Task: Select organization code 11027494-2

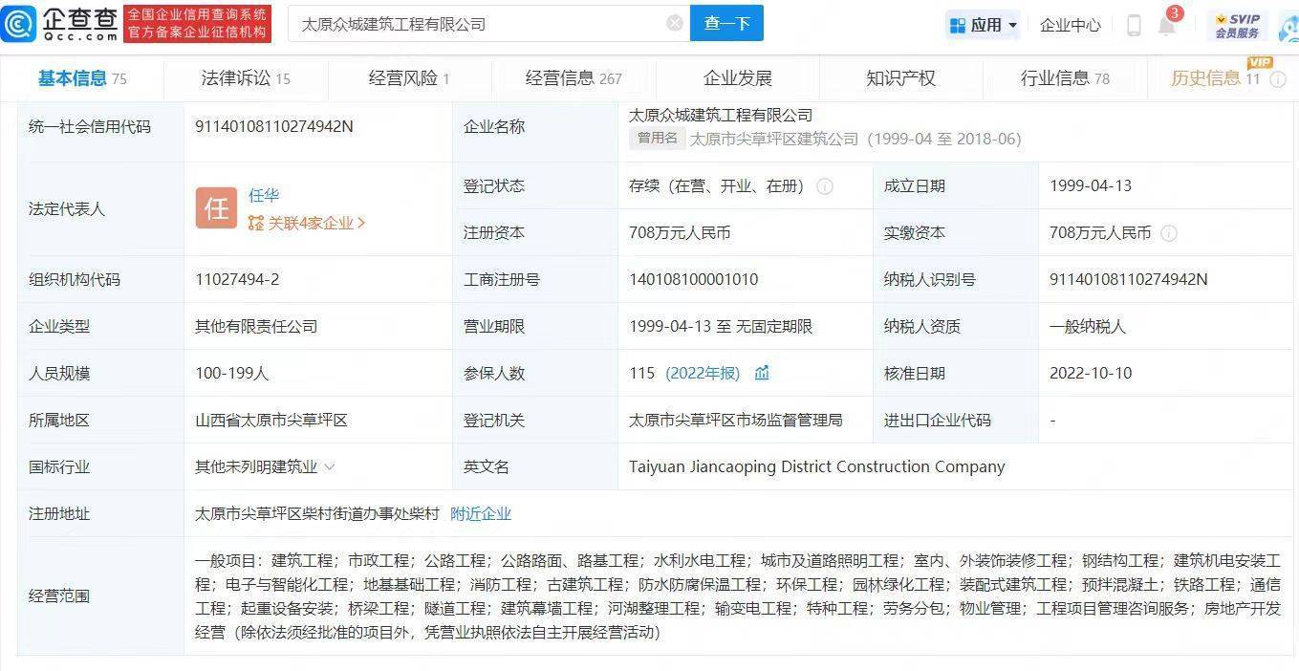Action: pyautogui.click(x=237, y=280)
